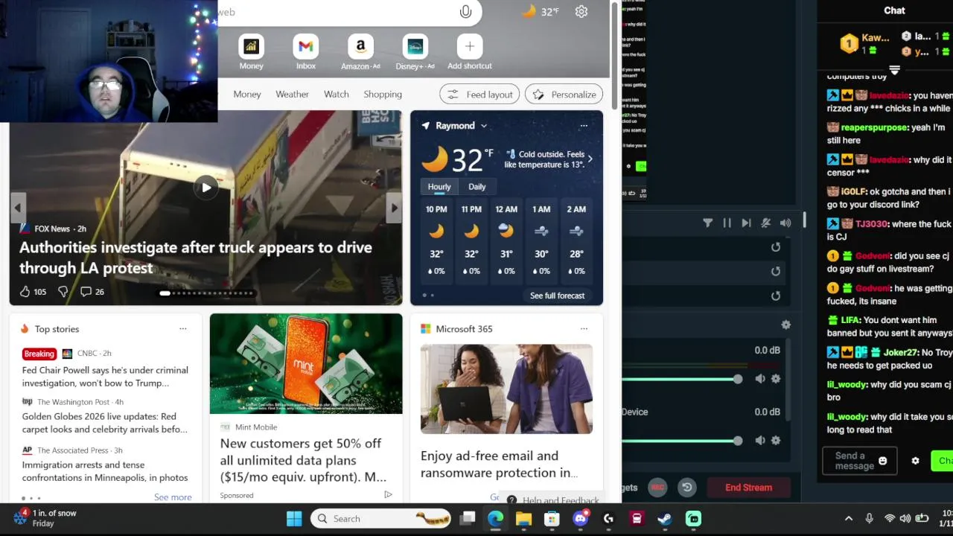Open weather card more options menu

coord(584,126)
